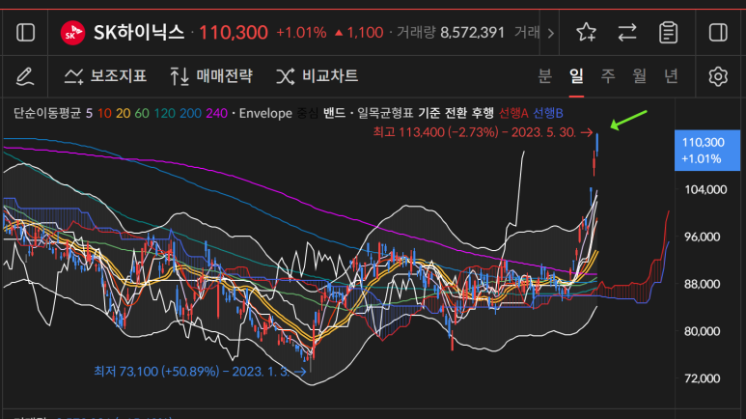The height and width of the screenshot is (419, 746).
Task: Toggle Ichimoku 후행 lagging line
Action: pos(483,113)
